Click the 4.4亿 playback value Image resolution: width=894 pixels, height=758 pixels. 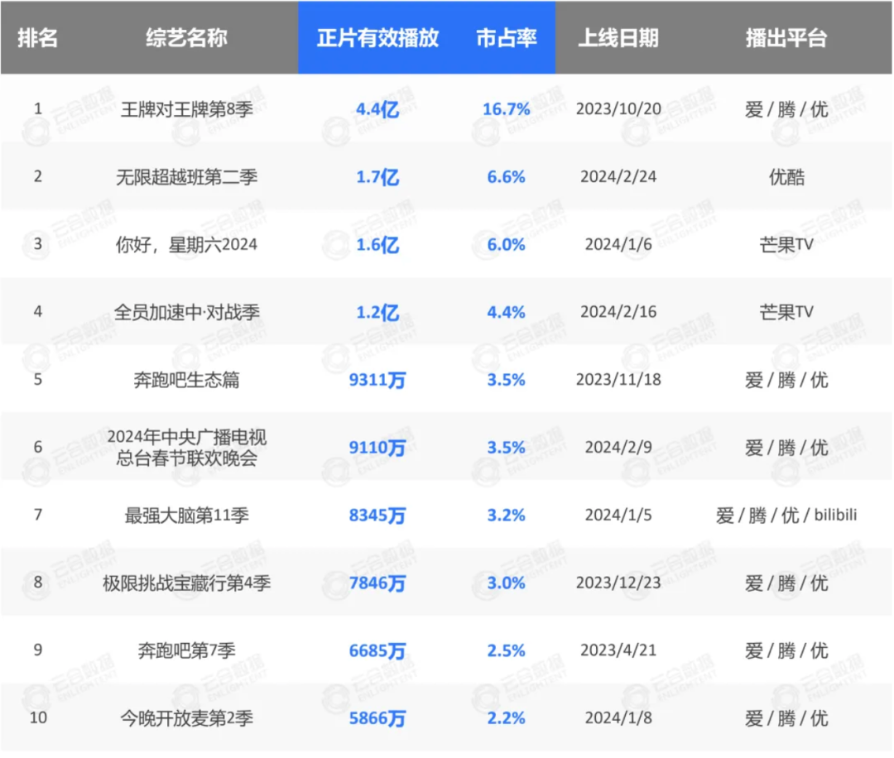click(377, 109)
